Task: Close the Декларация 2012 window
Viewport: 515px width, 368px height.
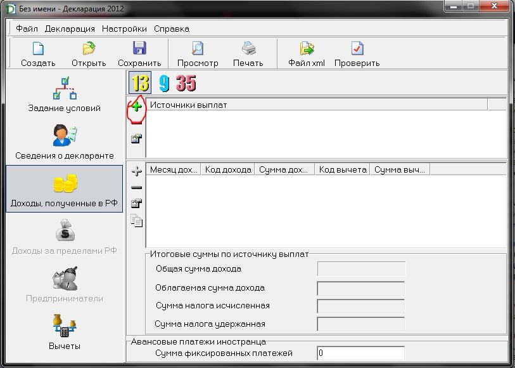Action: point(494,6)
